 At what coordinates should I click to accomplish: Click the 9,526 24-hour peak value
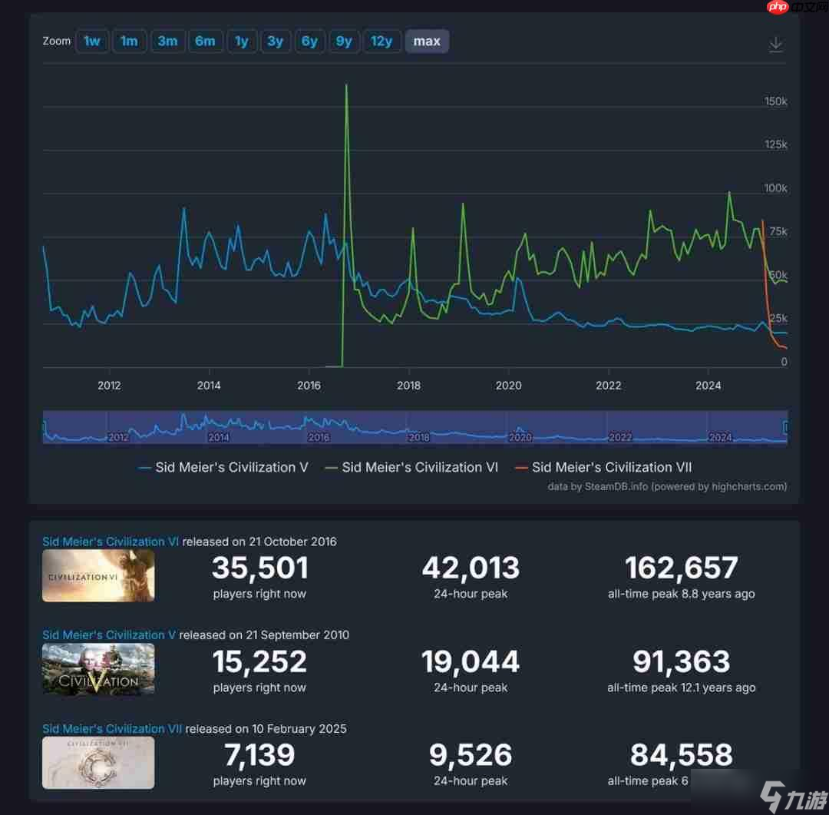[x=471, y=754]
